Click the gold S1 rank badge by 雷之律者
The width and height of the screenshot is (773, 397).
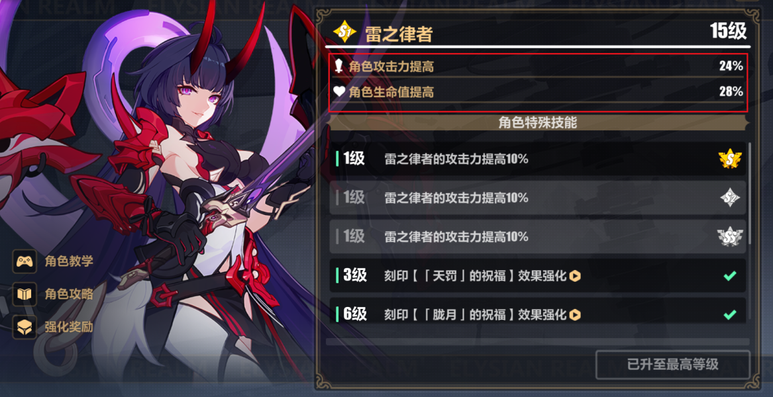[345, 32]
